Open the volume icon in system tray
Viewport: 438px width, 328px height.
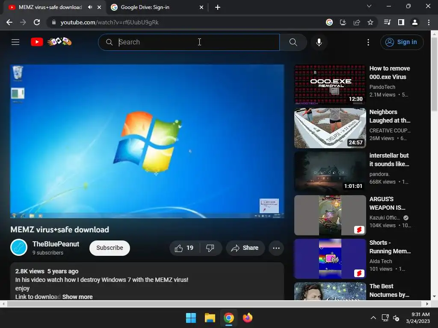(x=396, y=318)
